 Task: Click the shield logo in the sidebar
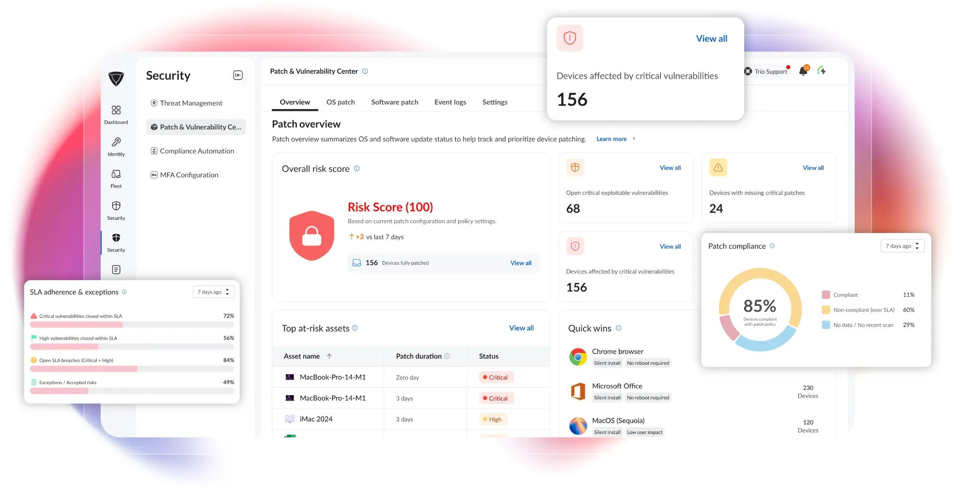116,79
